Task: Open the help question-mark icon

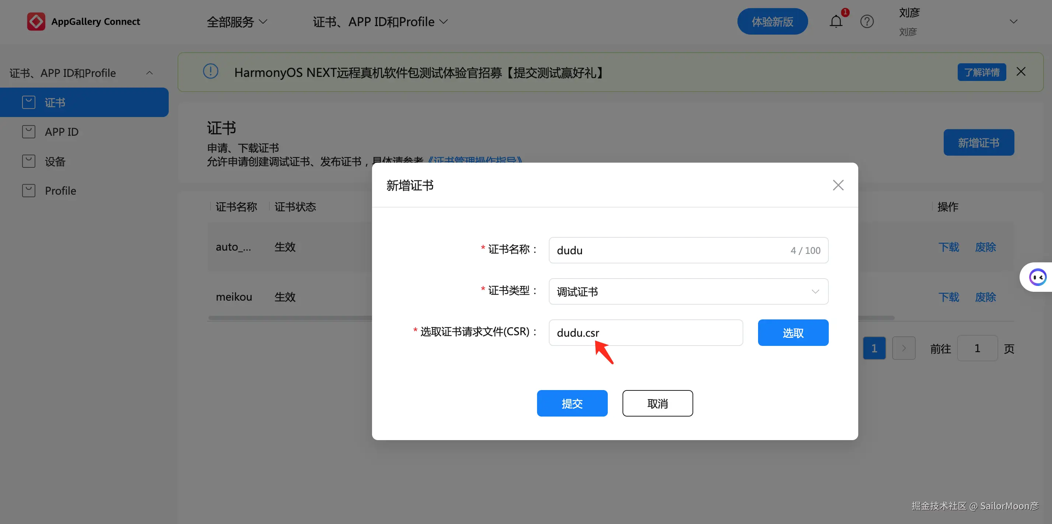Action: click(x=867, y=21)
